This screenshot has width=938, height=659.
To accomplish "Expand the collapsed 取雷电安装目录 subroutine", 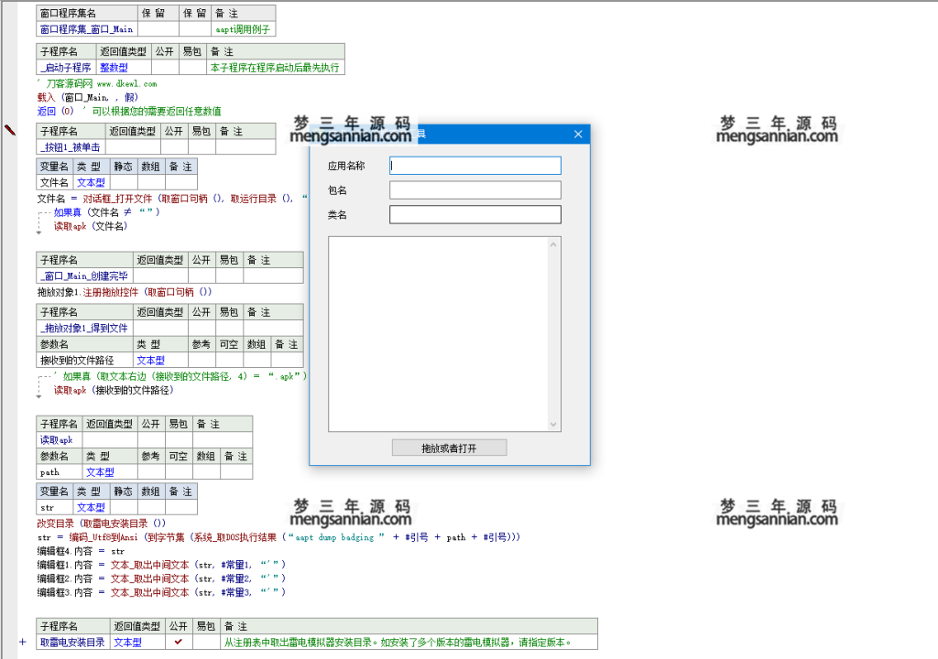I will [x=22, y=643].
